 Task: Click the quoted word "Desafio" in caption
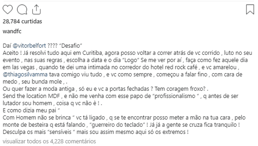(x=72, y=46)
